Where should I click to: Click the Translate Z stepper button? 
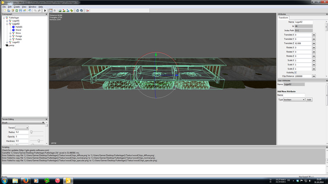314,43
